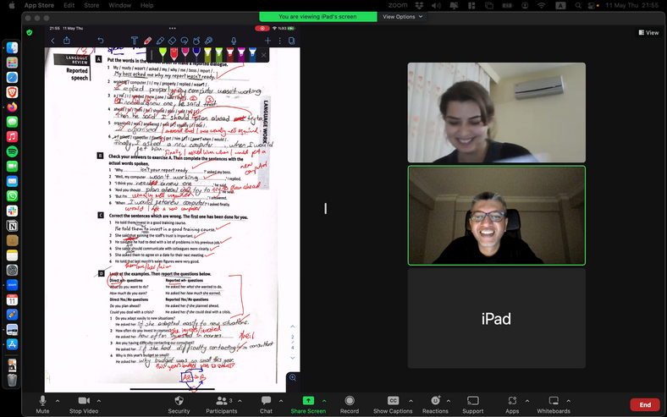Pick the lime green pen swatch
This screenshot has height=417, width=667.
(163, 54)
